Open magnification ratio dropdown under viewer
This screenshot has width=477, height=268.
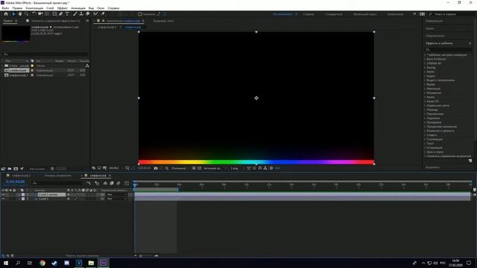coord(116,168)
